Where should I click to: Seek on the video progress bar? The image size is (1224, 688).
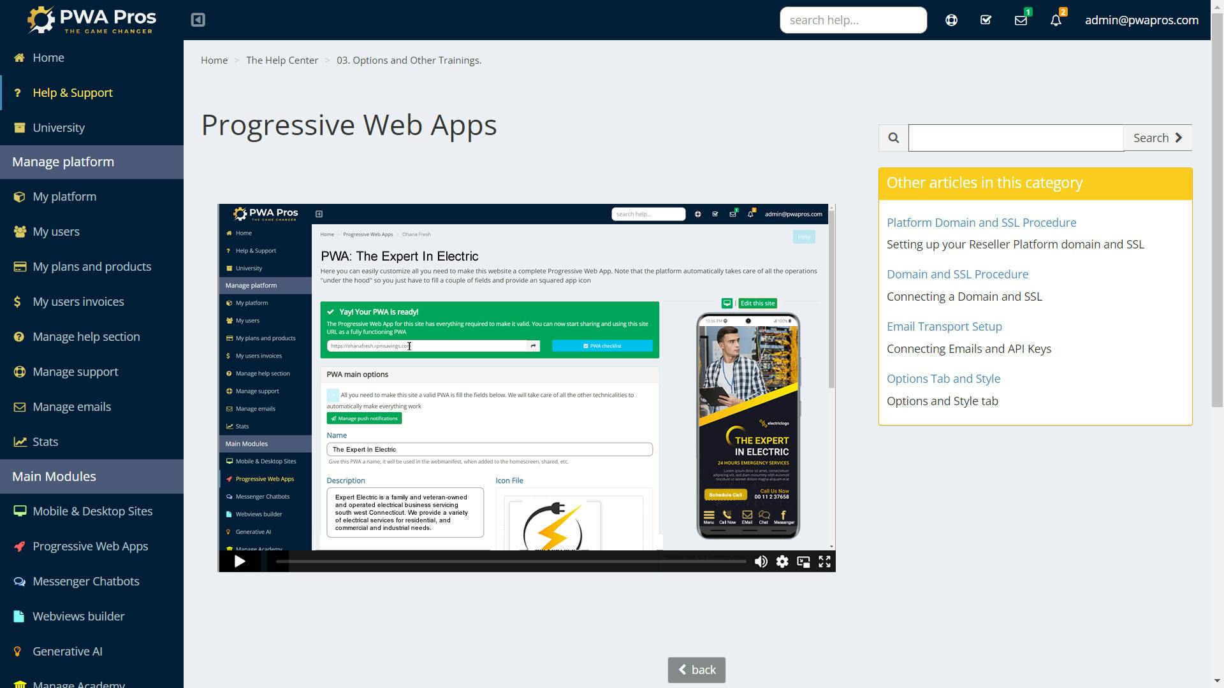click(x=510, y=561)
